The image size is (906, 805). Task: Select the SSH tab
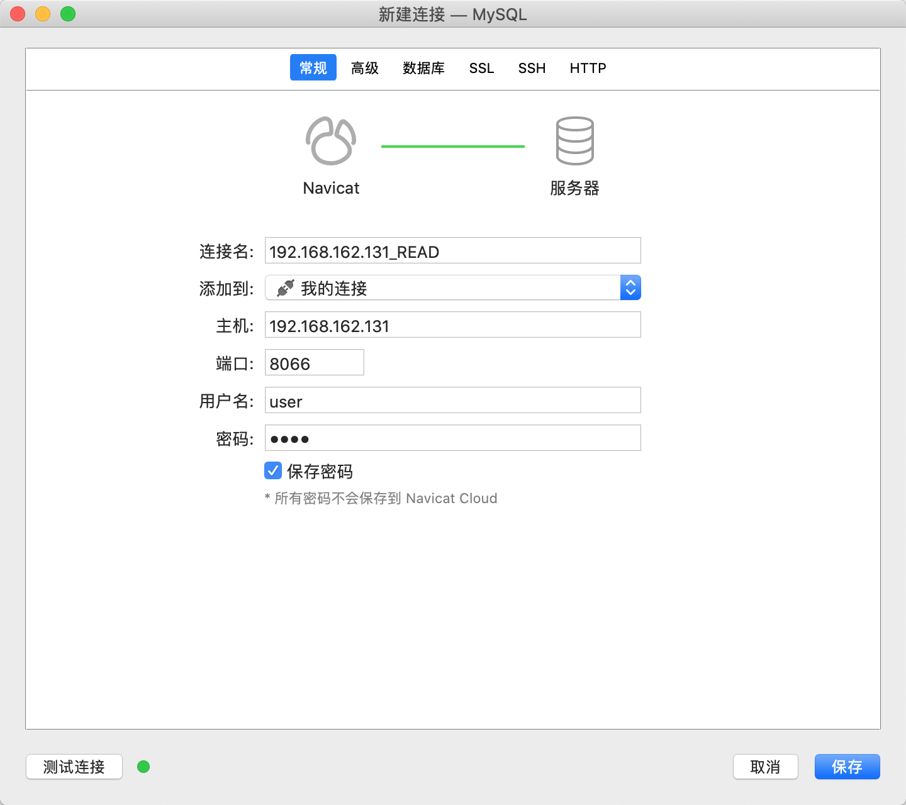532,68
